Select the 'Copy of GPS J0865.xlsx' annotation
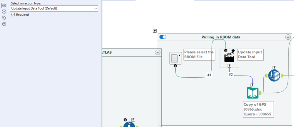 pyautogui.click(x=258, y=109)
